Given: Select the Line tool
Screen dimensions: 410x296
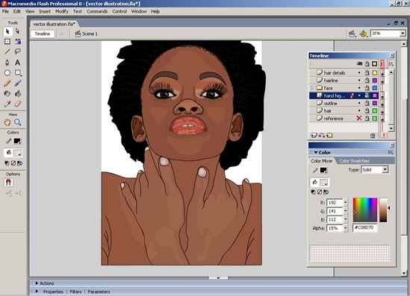Looking at the screenshot, I should 7,51.
